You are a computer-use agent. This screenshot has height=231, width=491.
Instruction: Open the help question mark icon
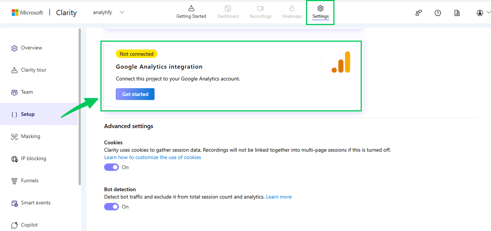point(438,13)
